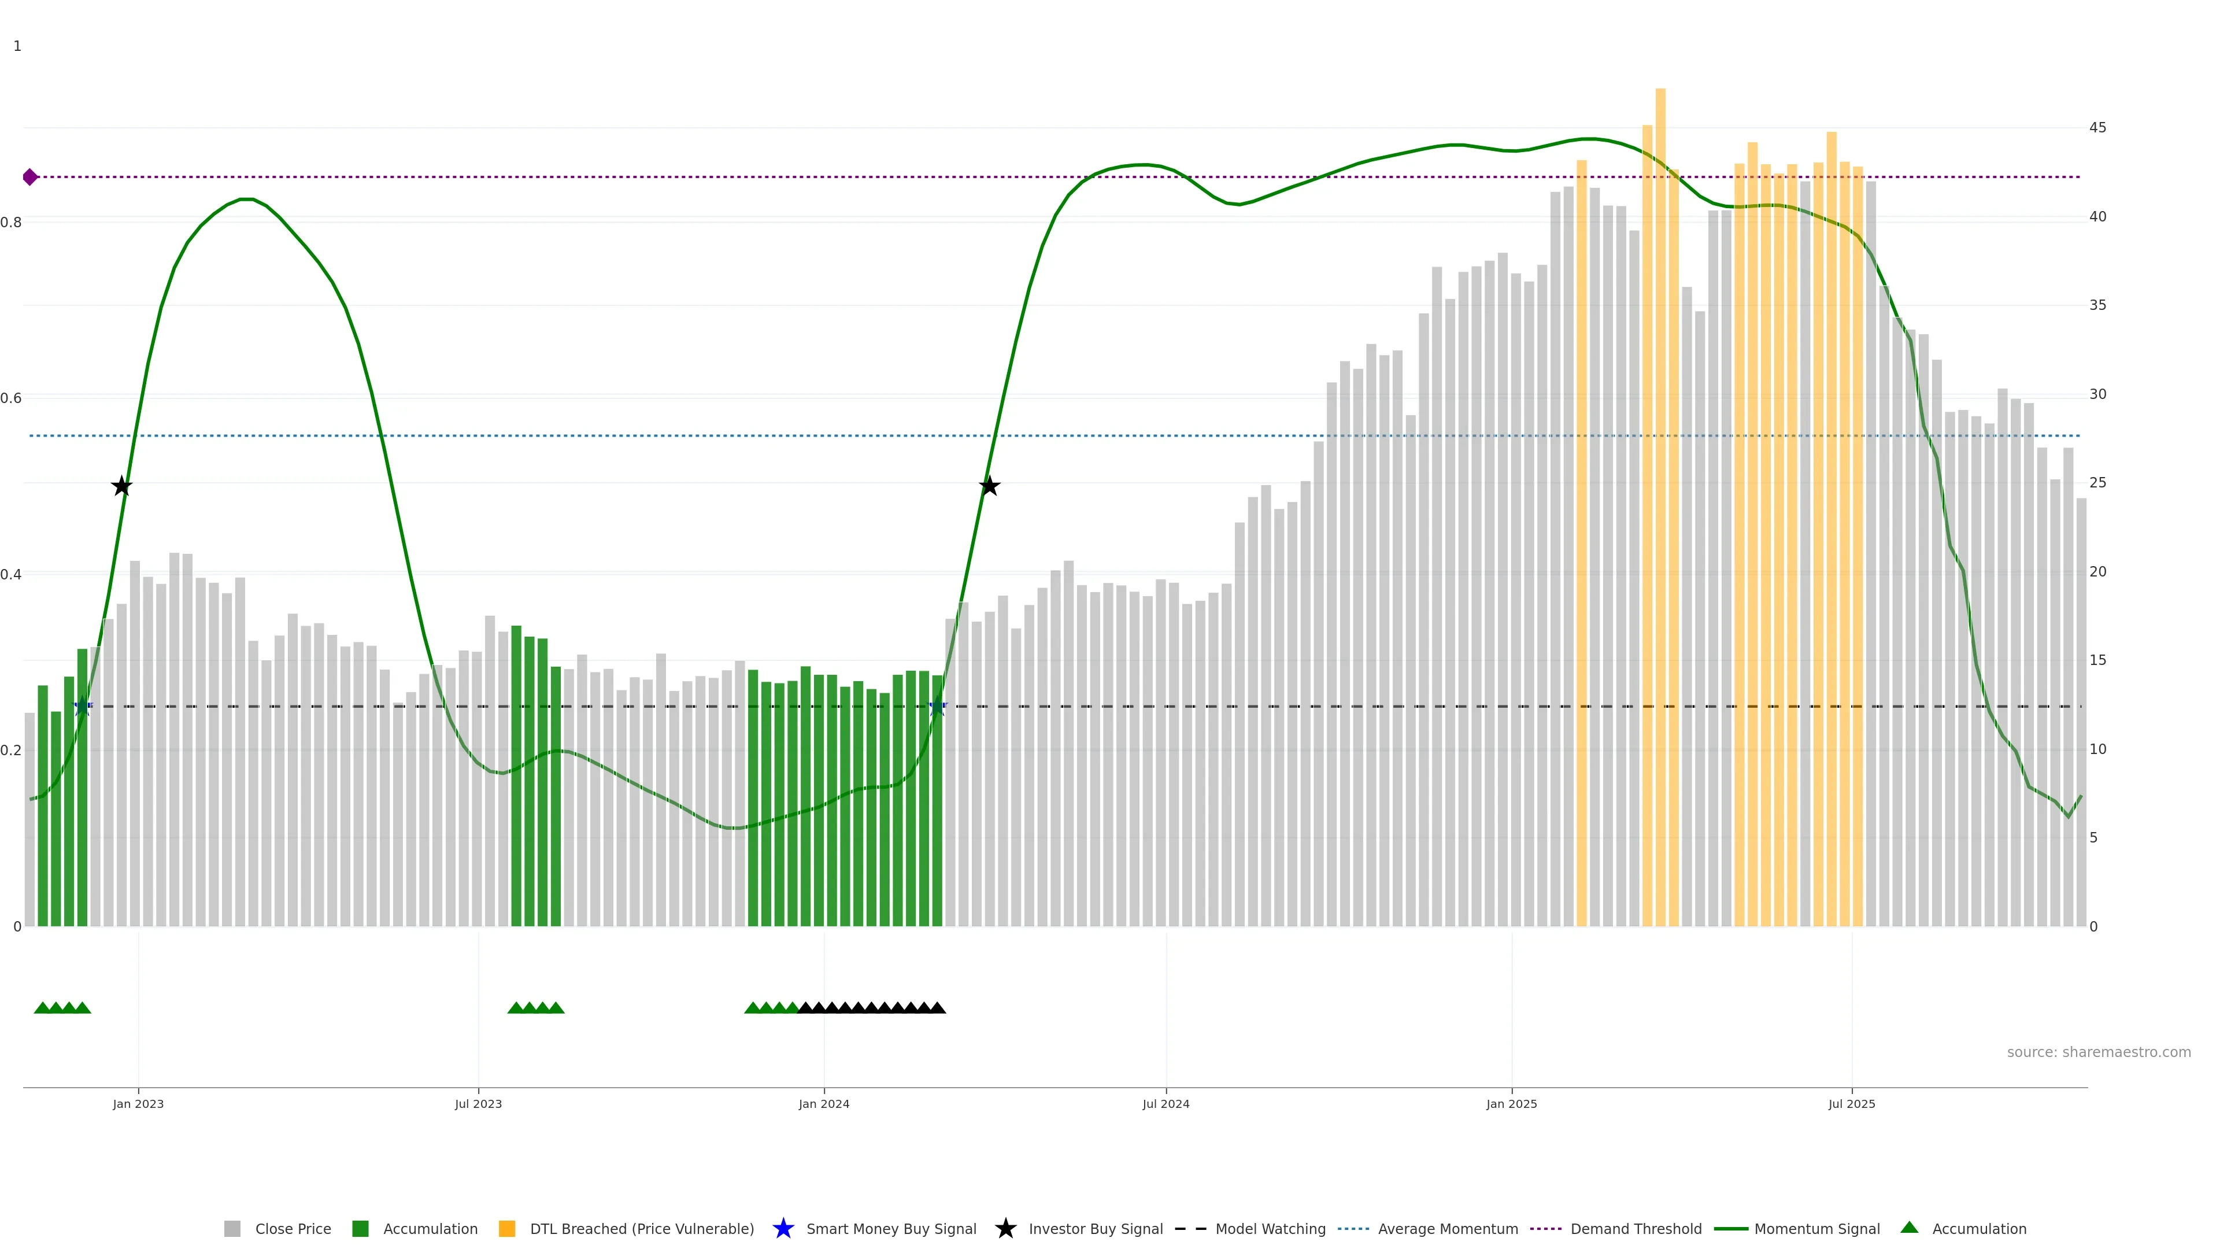Click the green triangle Accumulation legend icon
2220x1249 pixels.
point(1909,1228)
